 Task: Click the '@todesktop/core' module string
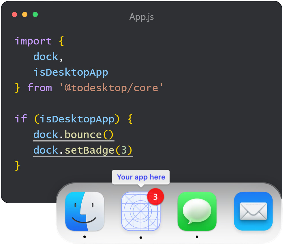pos(111,88)
